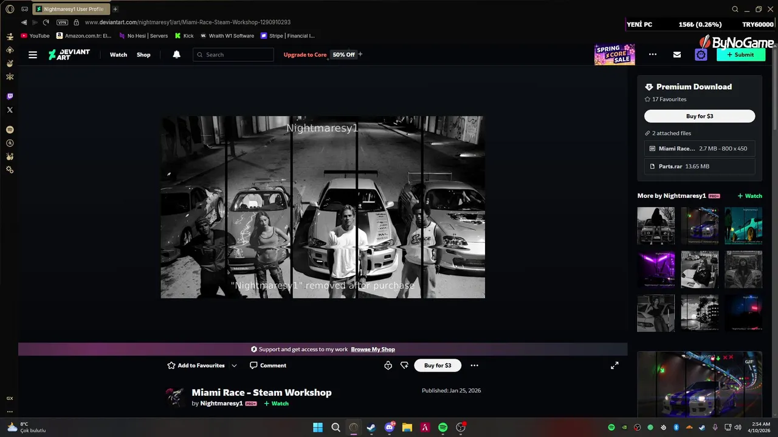Open the GIF tunnel car thumbnail

click(700, 384)
